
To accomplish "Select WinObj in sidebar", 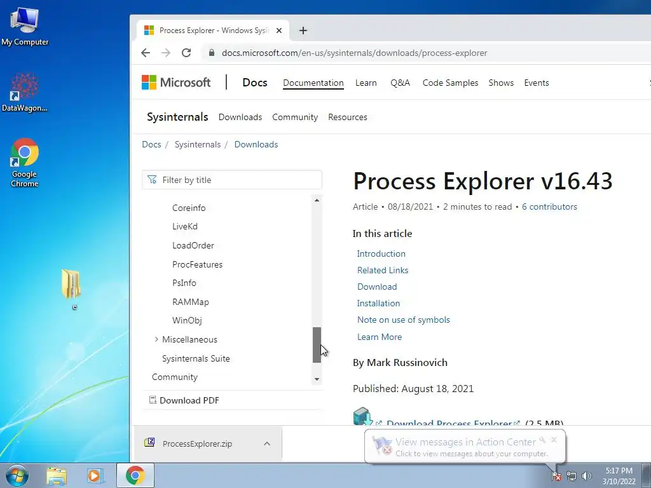I will coord(187,320).
